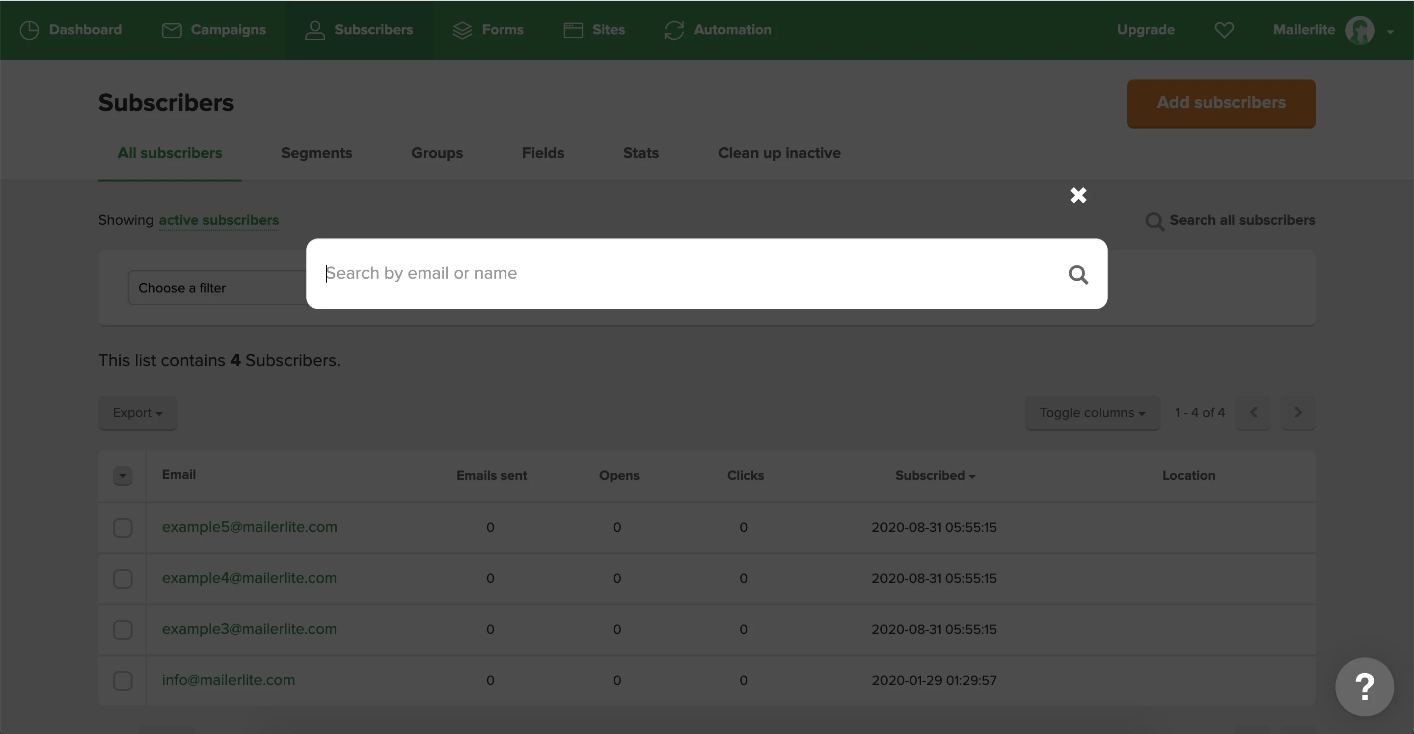Open the select-all dropdown in table header
This screenshot has height=734, width=1414.
122,475
